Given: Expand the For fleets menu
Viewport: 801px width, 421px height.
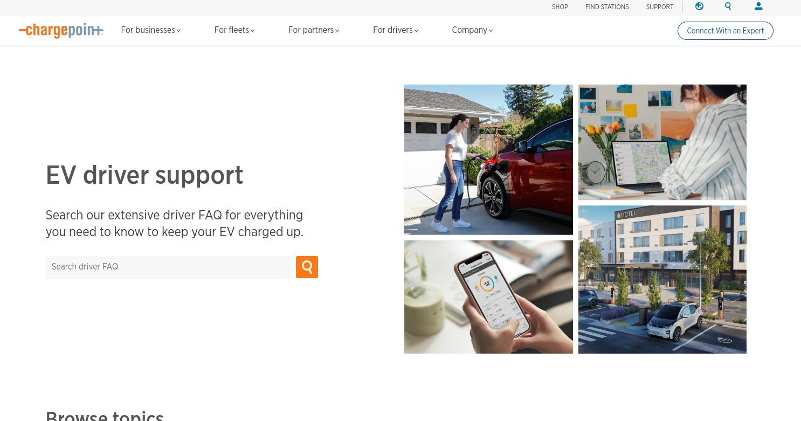Looking at the screenshot, I should 234,30.
